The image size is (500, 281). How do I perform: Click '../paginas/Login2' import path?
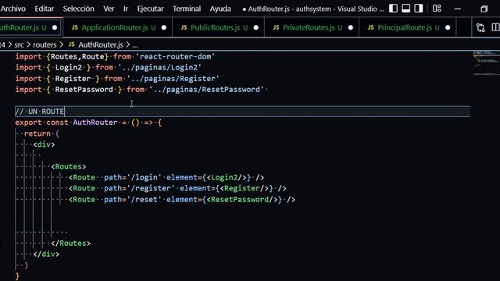[159, 68]
